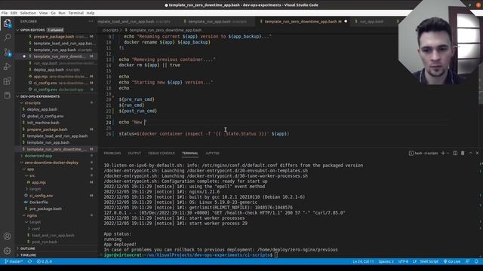Open the Help menu
The height and width of the screenshot is (271, 483).
91,13
